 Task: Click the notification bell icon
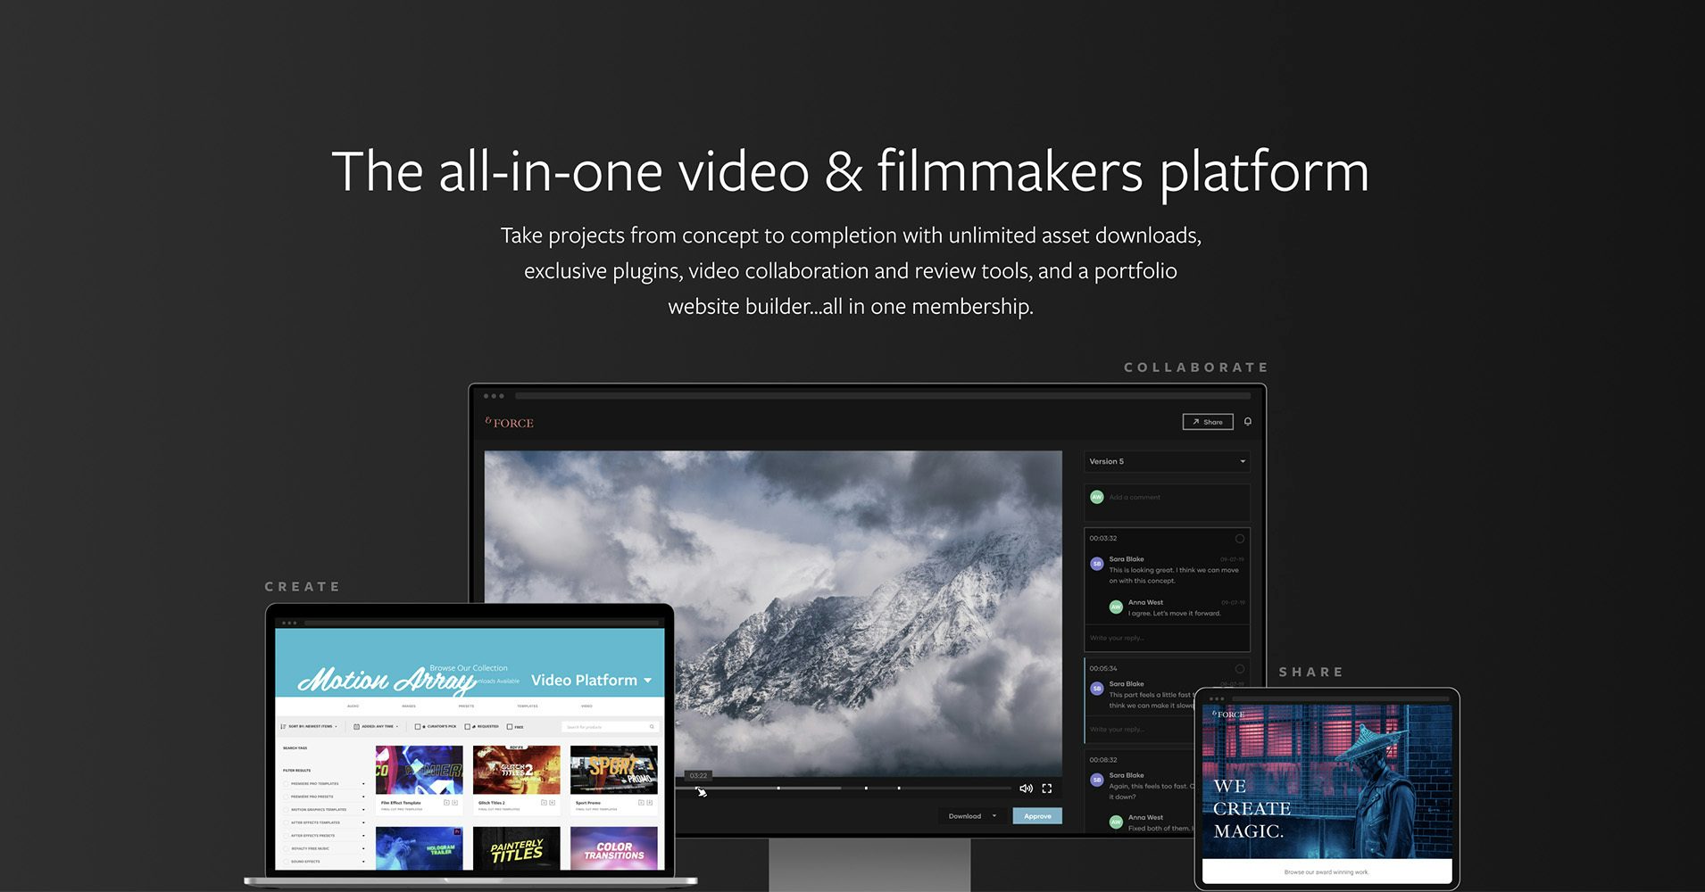1247,422
